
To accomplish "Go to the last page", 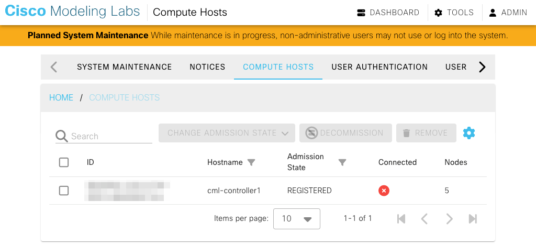I will [x=473, y=219].
